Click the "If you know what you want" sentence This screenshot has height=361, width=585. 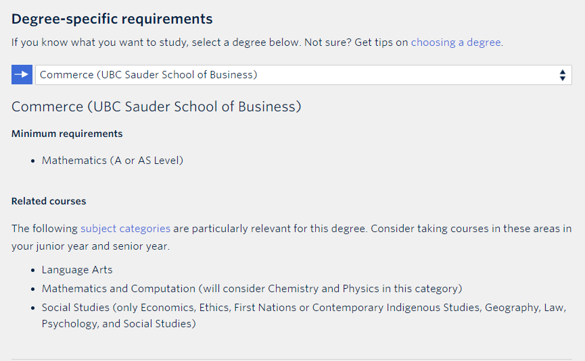[257, 43]
